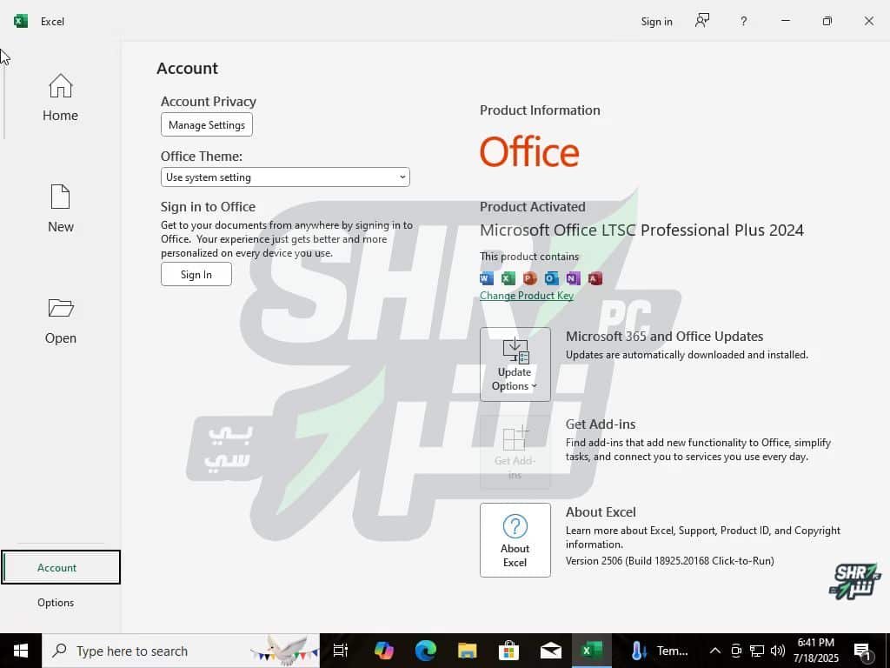The image size is (890, 668).
Task: Click the Manage Settings button
Action: pos(207,125)
